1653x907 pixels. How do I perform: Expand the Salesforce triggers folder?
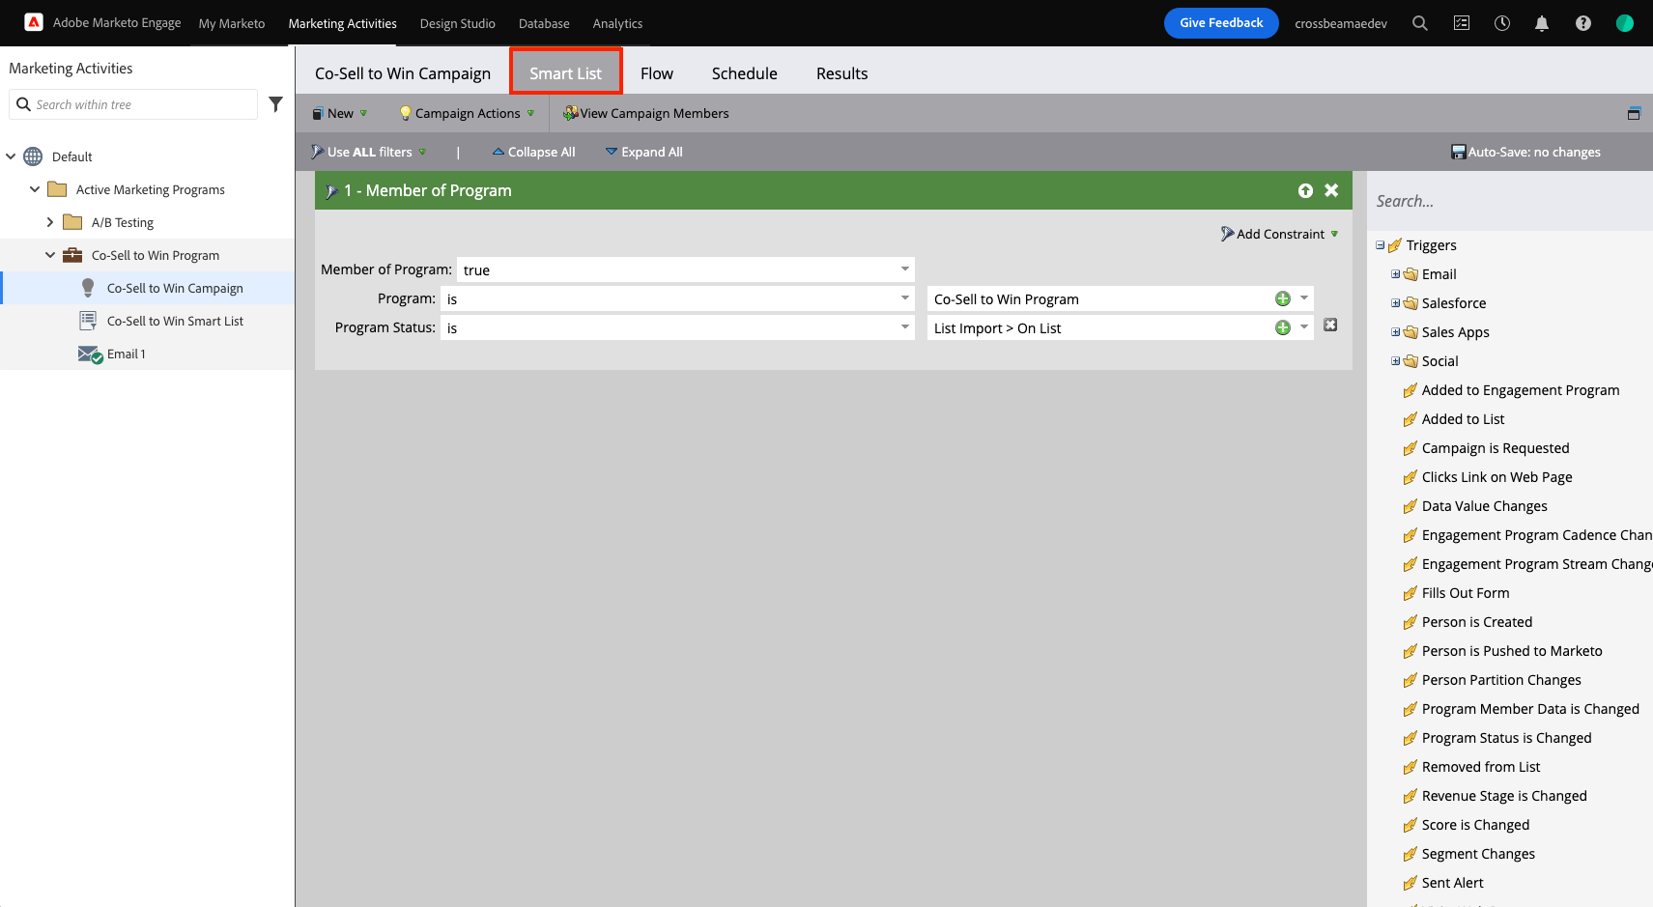pyautogui.click(x=1395, y=303)
